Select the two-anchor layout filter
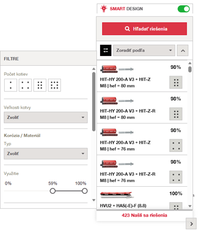Image resolution: width=199 pixels, height=231 pixels. (x=10, y=85)
